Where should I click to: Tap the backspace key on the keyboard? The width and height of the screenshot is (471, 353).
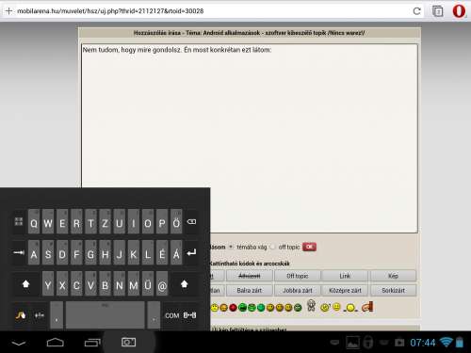pyautogui.click(x=191, y=222)
